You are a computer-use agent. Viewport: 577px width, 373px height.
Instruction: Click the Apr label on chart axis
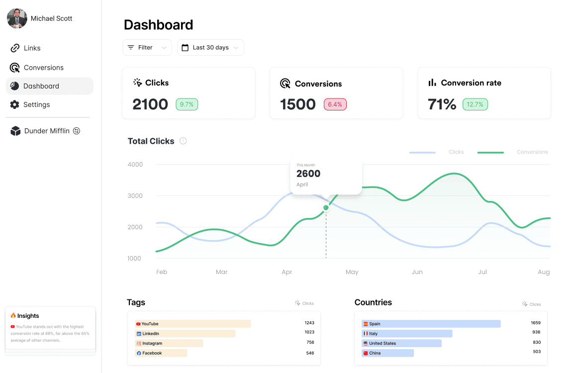coord(287,272)
